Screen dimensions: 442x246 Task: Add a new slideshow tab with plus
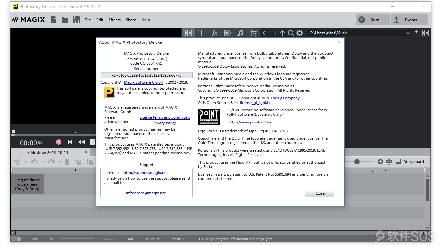[x=94, y=152]
